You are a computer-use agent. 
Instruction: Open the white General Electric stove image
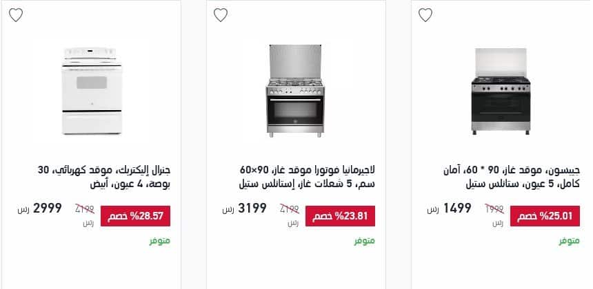[92, 91]
